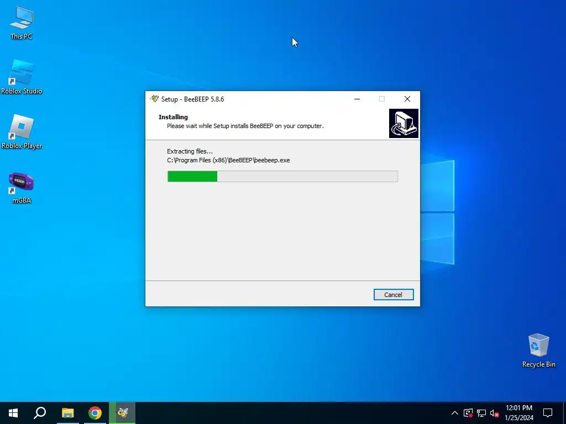The height and width of the screenshot is (424, 566).
Task: Open the notification center icon
Action: coord(548,413)
